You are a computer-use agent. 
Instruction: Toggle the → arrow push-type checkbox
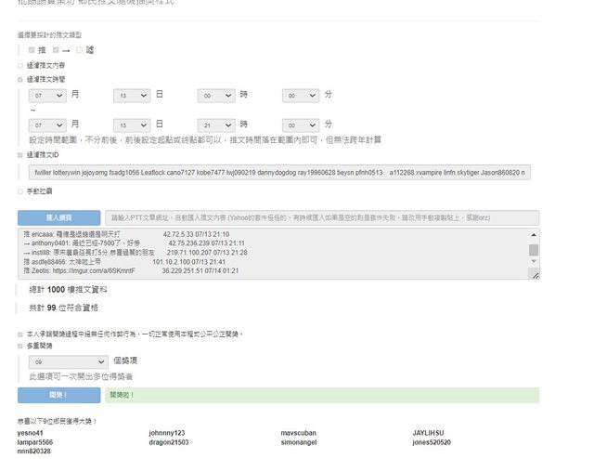[x=56, y=49]
